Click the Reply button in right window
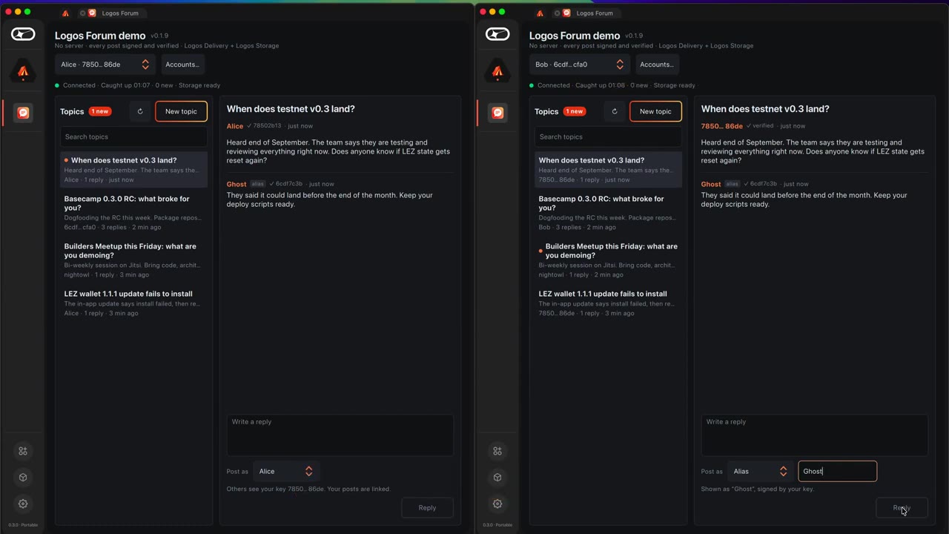 (x=902, y=508)
